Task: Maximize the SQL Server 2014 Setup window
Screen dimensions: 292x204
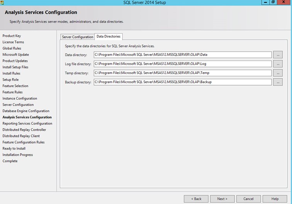Action: point(273,2)
